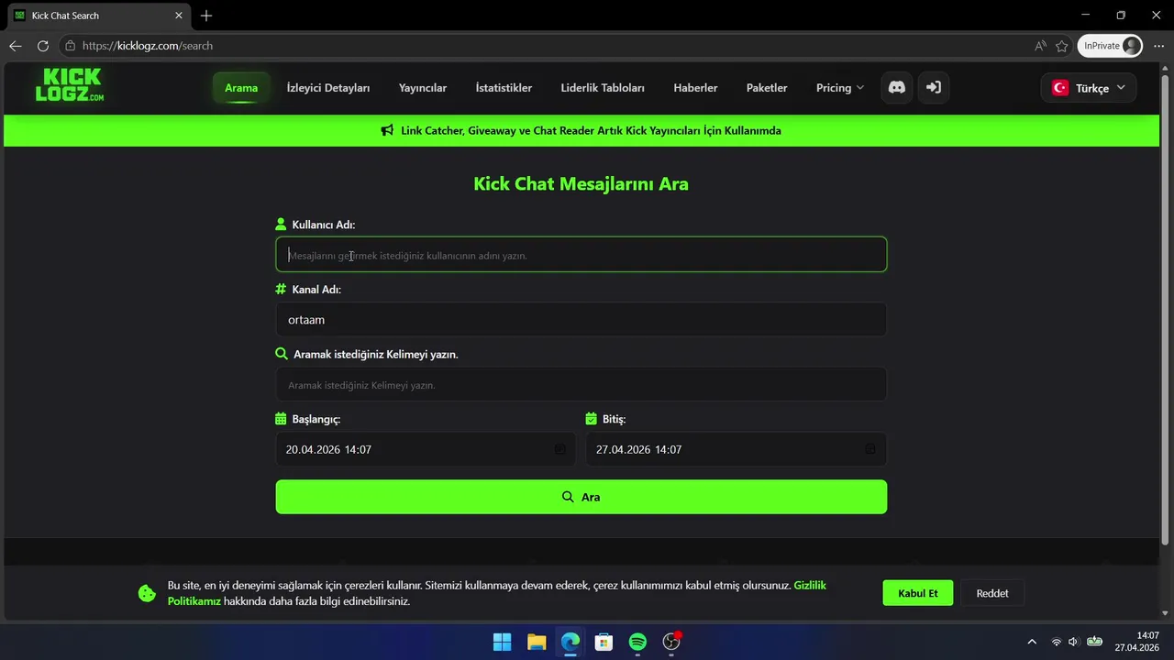Open Spotify from taskbar

[637, 642]
